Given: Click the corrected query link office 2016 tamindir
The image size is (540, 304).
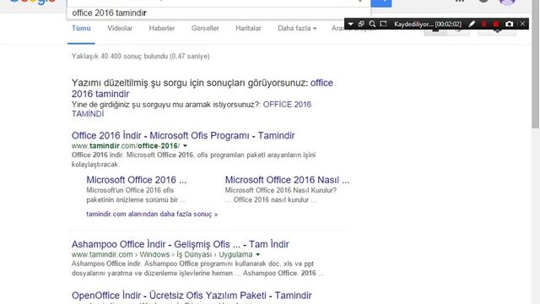Looking at the screenshot, I should pos(202,88).
